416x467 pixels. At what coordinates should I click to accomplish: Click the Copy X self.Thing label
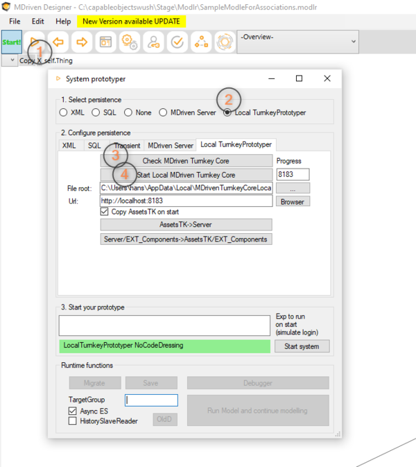pos(46,60)
